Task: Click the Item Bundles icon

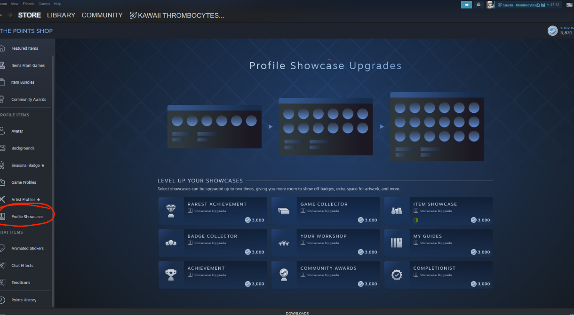Action: tap(2, 82)
